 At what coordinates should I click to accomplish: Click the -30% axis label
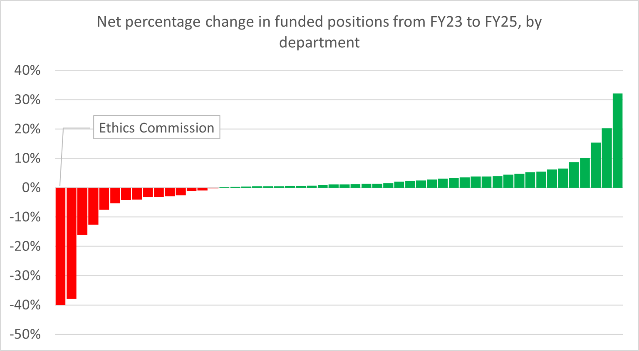click(x=25, y=276)
